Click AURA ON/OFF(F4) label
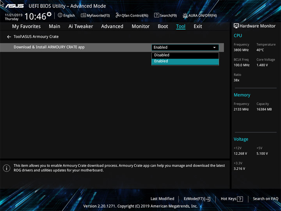Viewport: 281px width, 211px height. (203, 16)
